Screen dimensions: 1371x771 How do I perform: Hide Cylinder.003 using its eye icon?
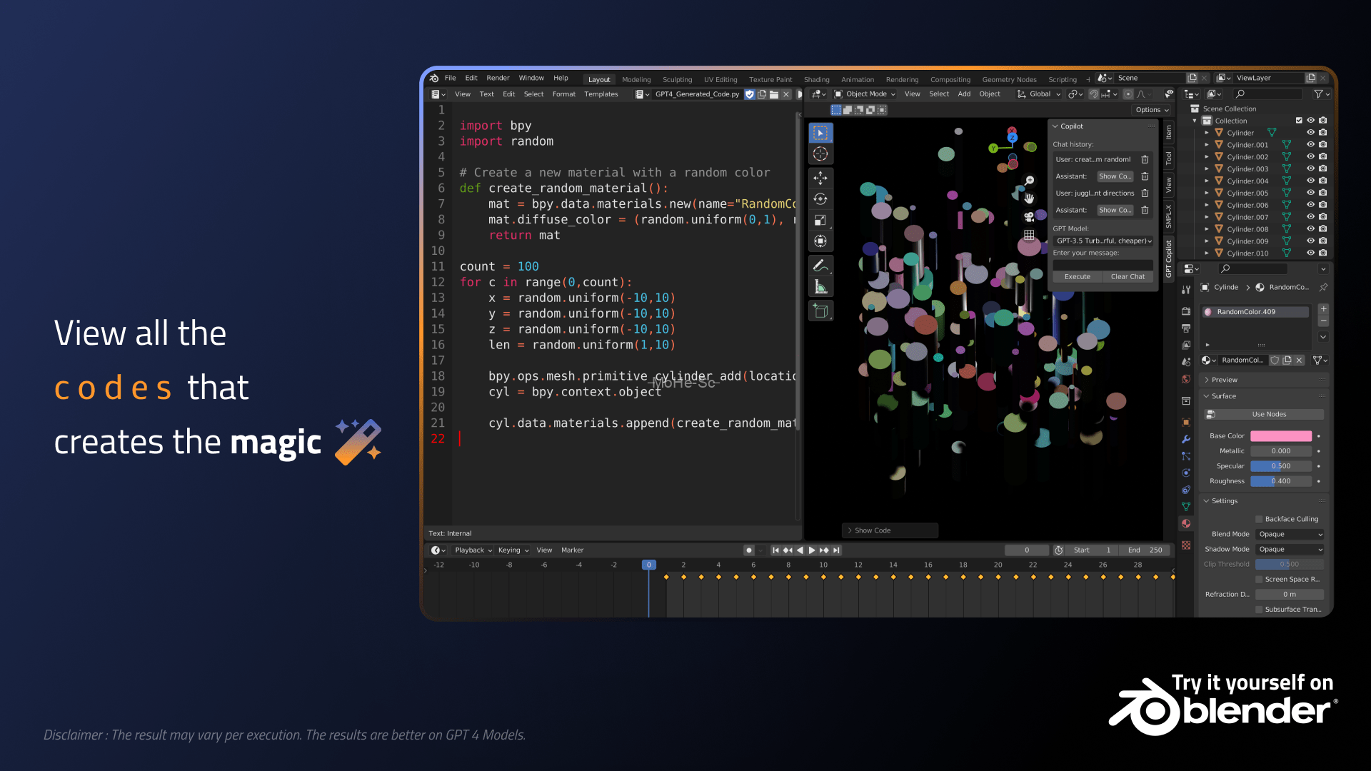click(1310, 169)
